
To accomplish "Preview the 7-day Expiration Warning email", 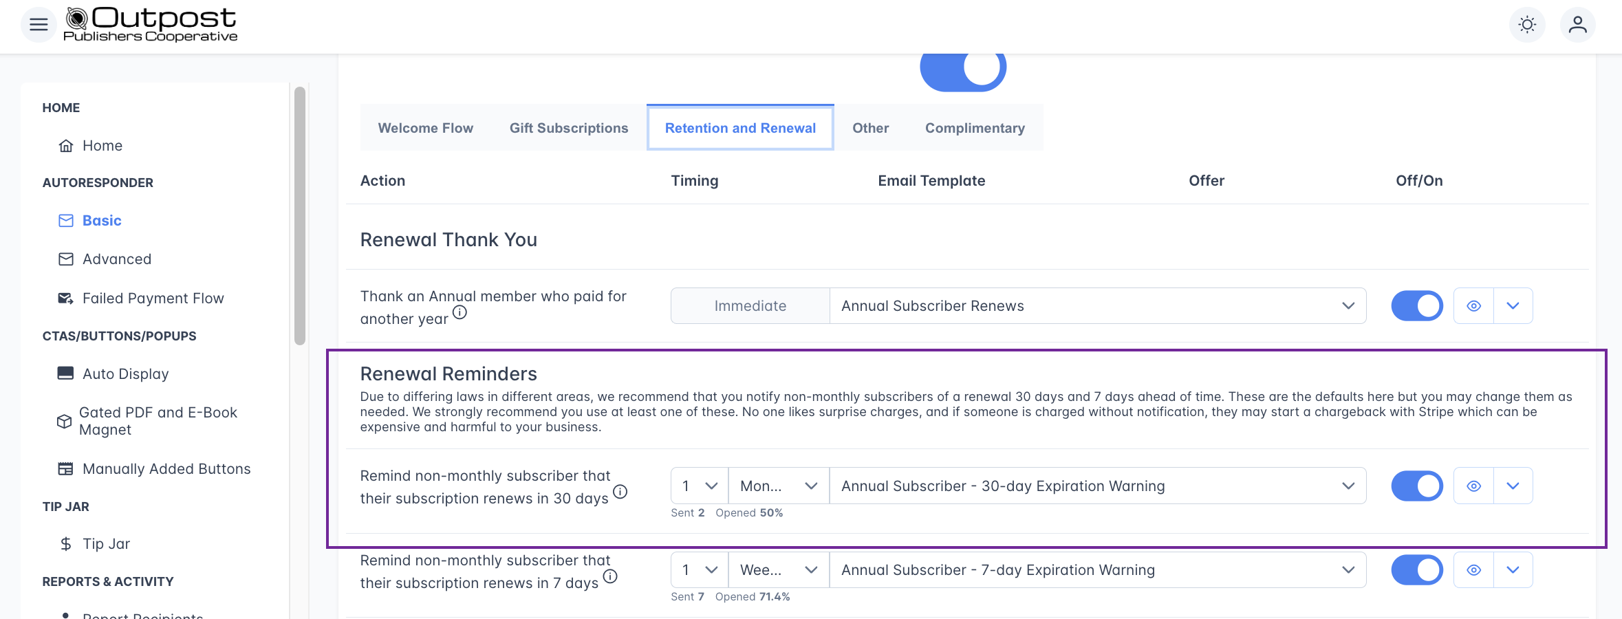I will pyautogui.click(x=1473, y=570).
